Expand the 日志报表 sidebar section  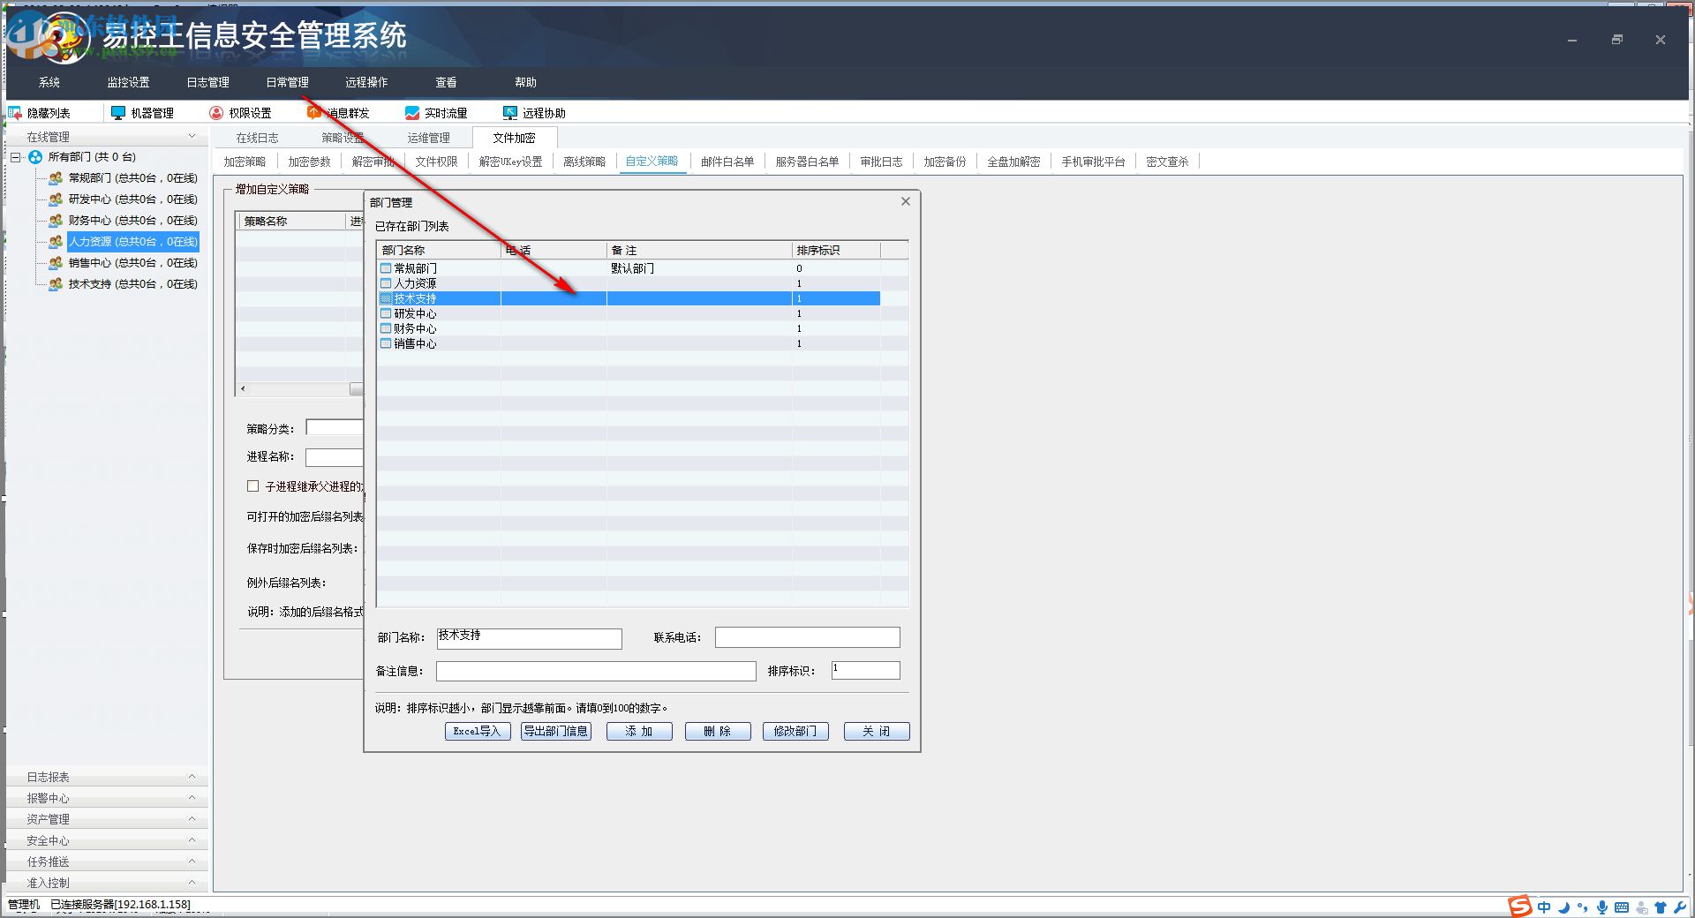(106, 777)
